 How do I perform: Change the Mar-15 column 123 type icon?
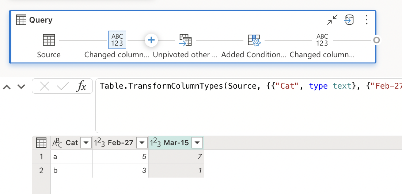tap(155, 143)
